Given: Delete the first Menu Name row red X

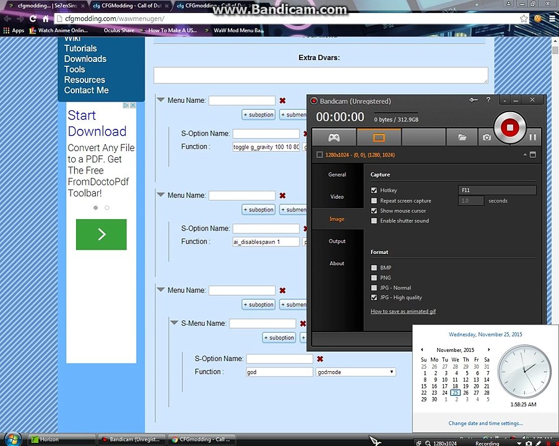Looking at the screenshot, I should click(x=282, y=100).
